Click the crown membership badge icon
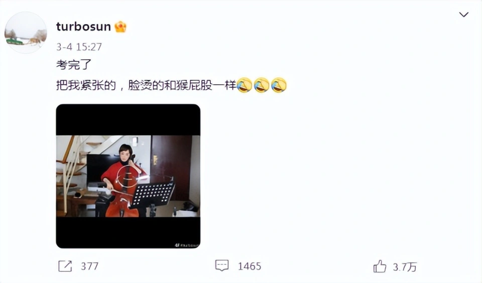 pos(120,27)
